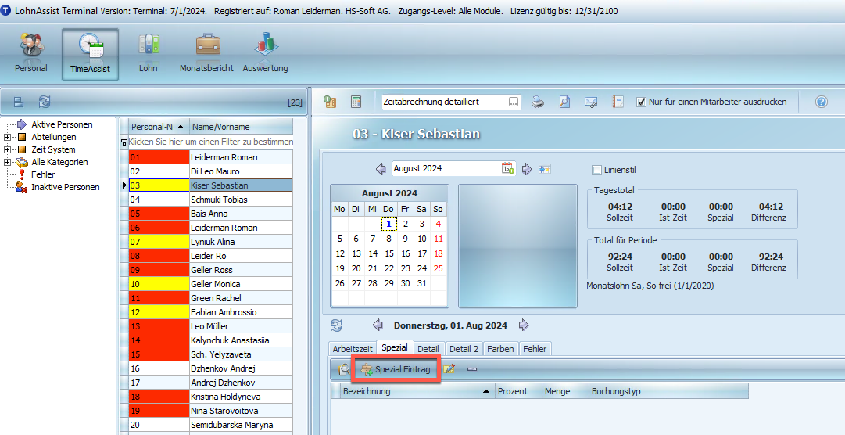Open print preview with magnifier icon
845x435 pixels.
564,102
